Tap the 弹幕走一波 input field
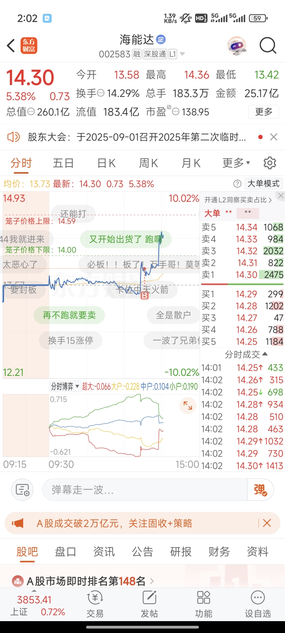 coord(144,490)
